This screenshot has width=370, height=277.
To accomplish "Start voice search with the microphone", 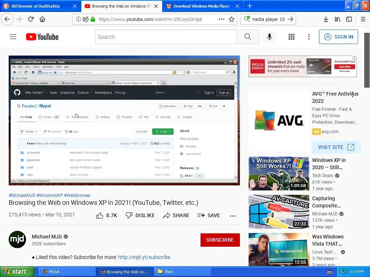I will (x=270, y=37).
